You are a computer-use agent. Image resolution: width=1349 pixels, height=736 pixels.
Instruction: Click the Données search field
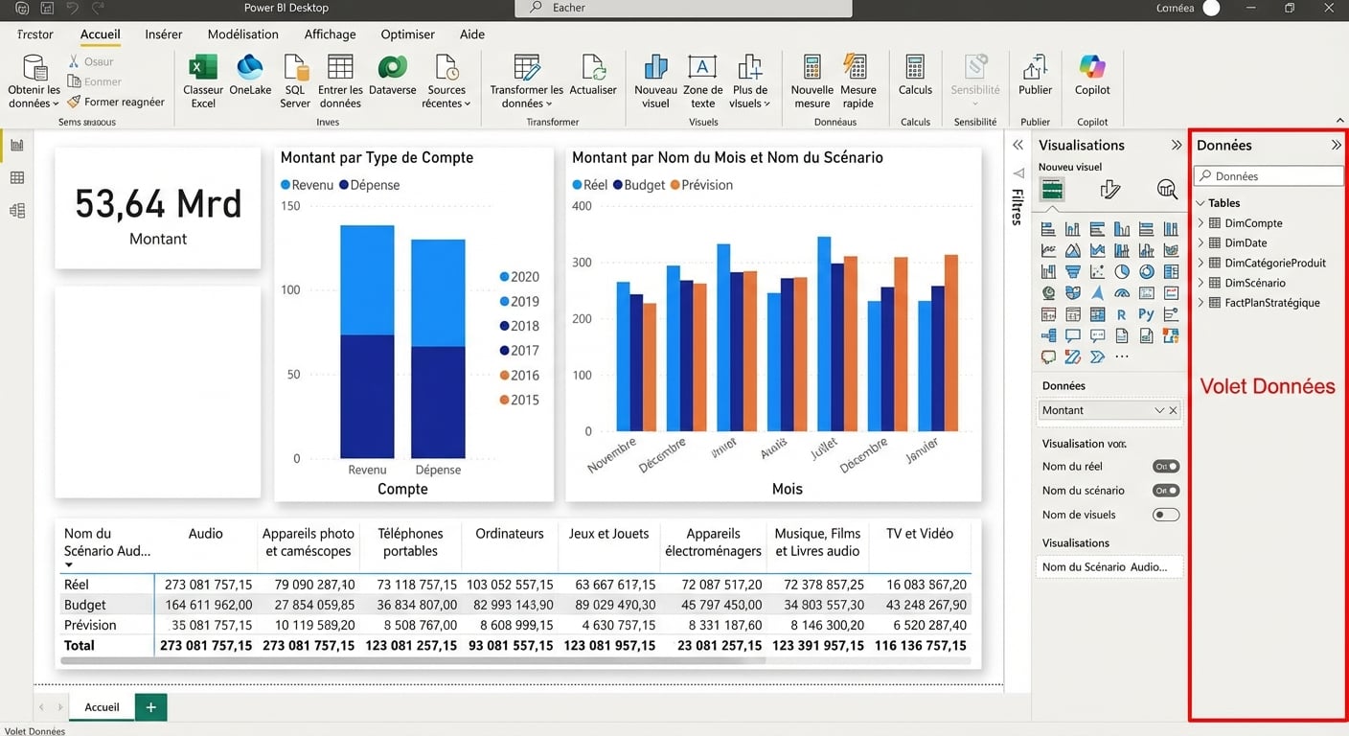point(1269,176)
